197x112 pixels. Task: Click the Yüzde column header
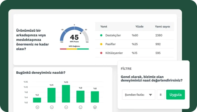click(140, 27)
